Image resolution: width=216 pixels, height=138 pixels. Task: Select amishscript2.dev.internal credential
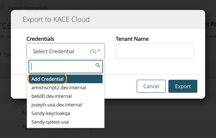coord(59,88)
